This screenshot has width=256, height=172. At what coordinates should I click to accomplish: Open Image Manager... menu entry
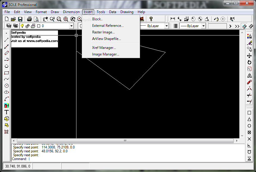111,54
